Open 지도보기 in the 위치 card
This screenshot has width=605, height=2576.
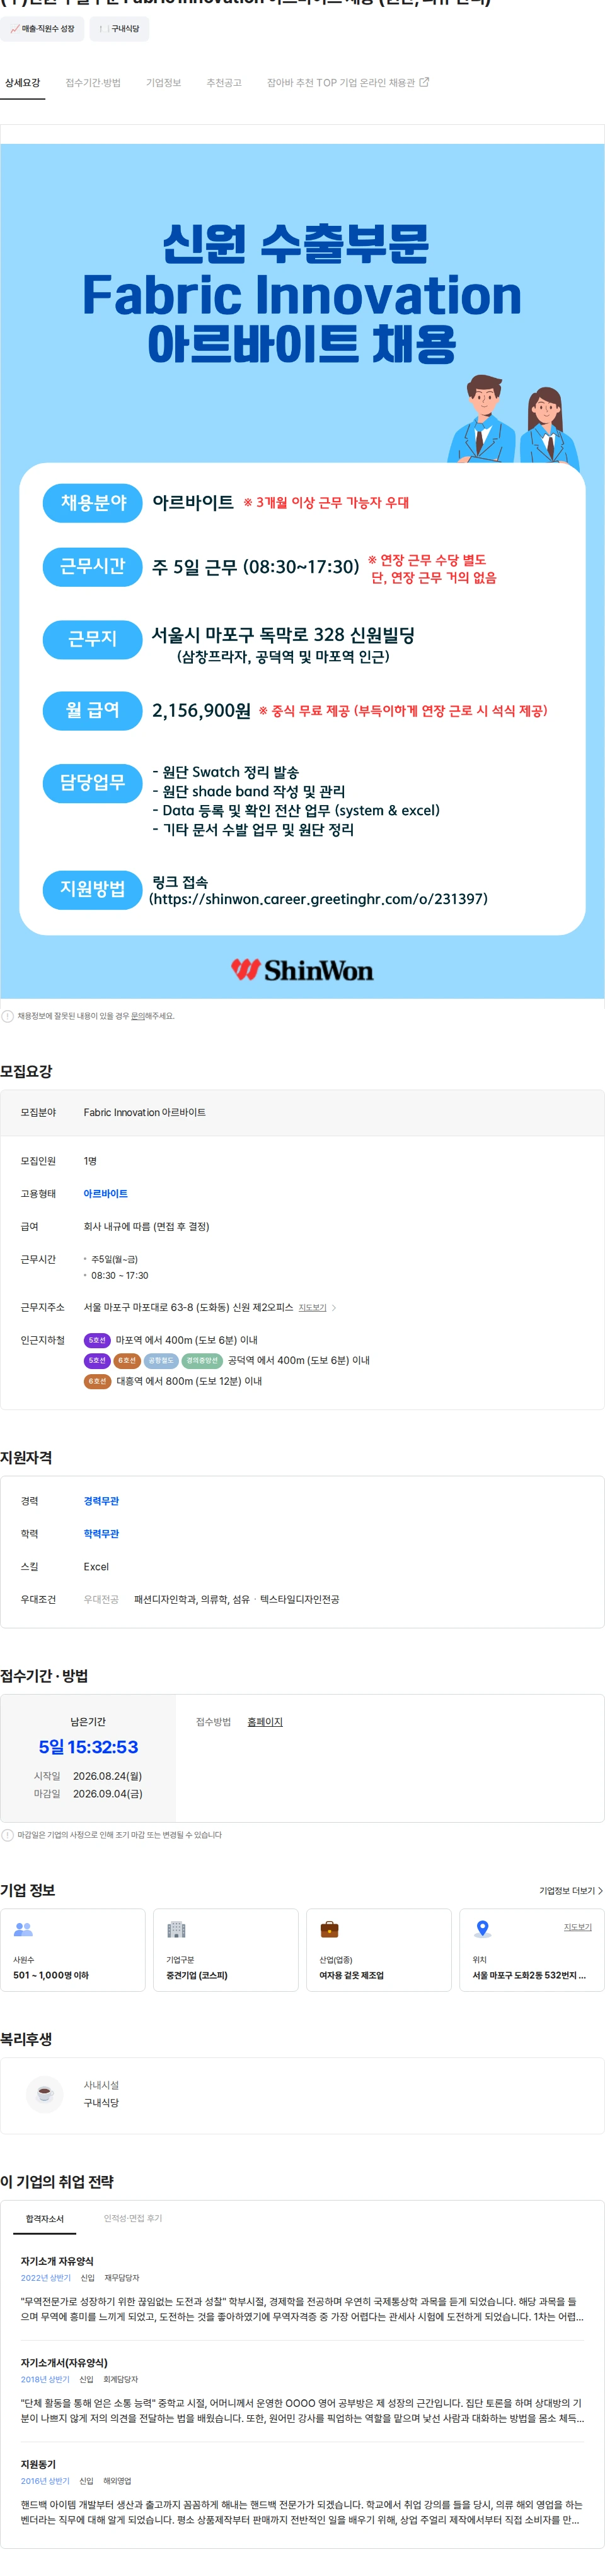[x=578, y=1926]
